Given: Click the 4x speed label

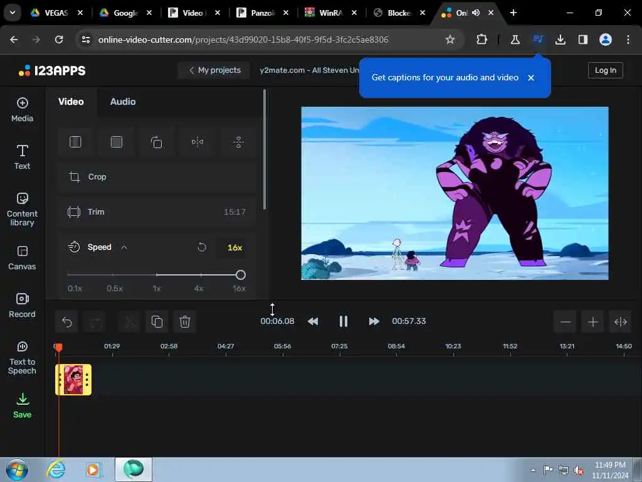Looking at the screenshot, I should click(x=199, y=289).
